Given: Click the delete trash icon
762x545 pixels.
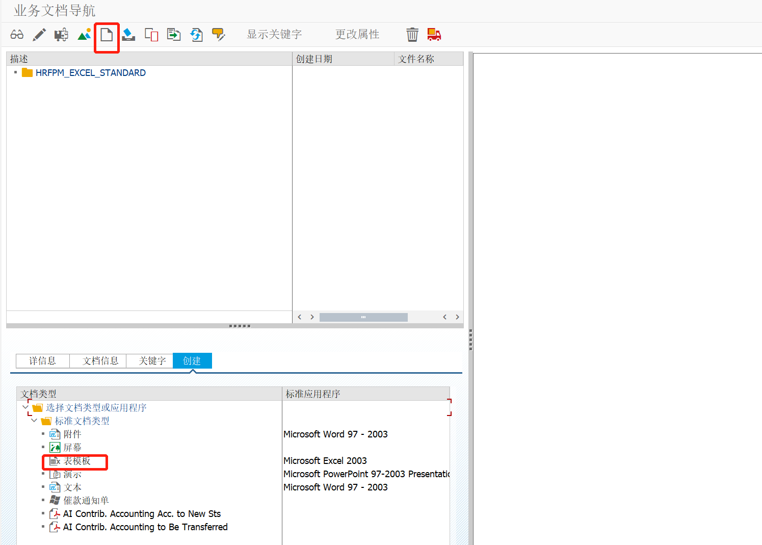Looking at the screenshot, I should [412, 34].
